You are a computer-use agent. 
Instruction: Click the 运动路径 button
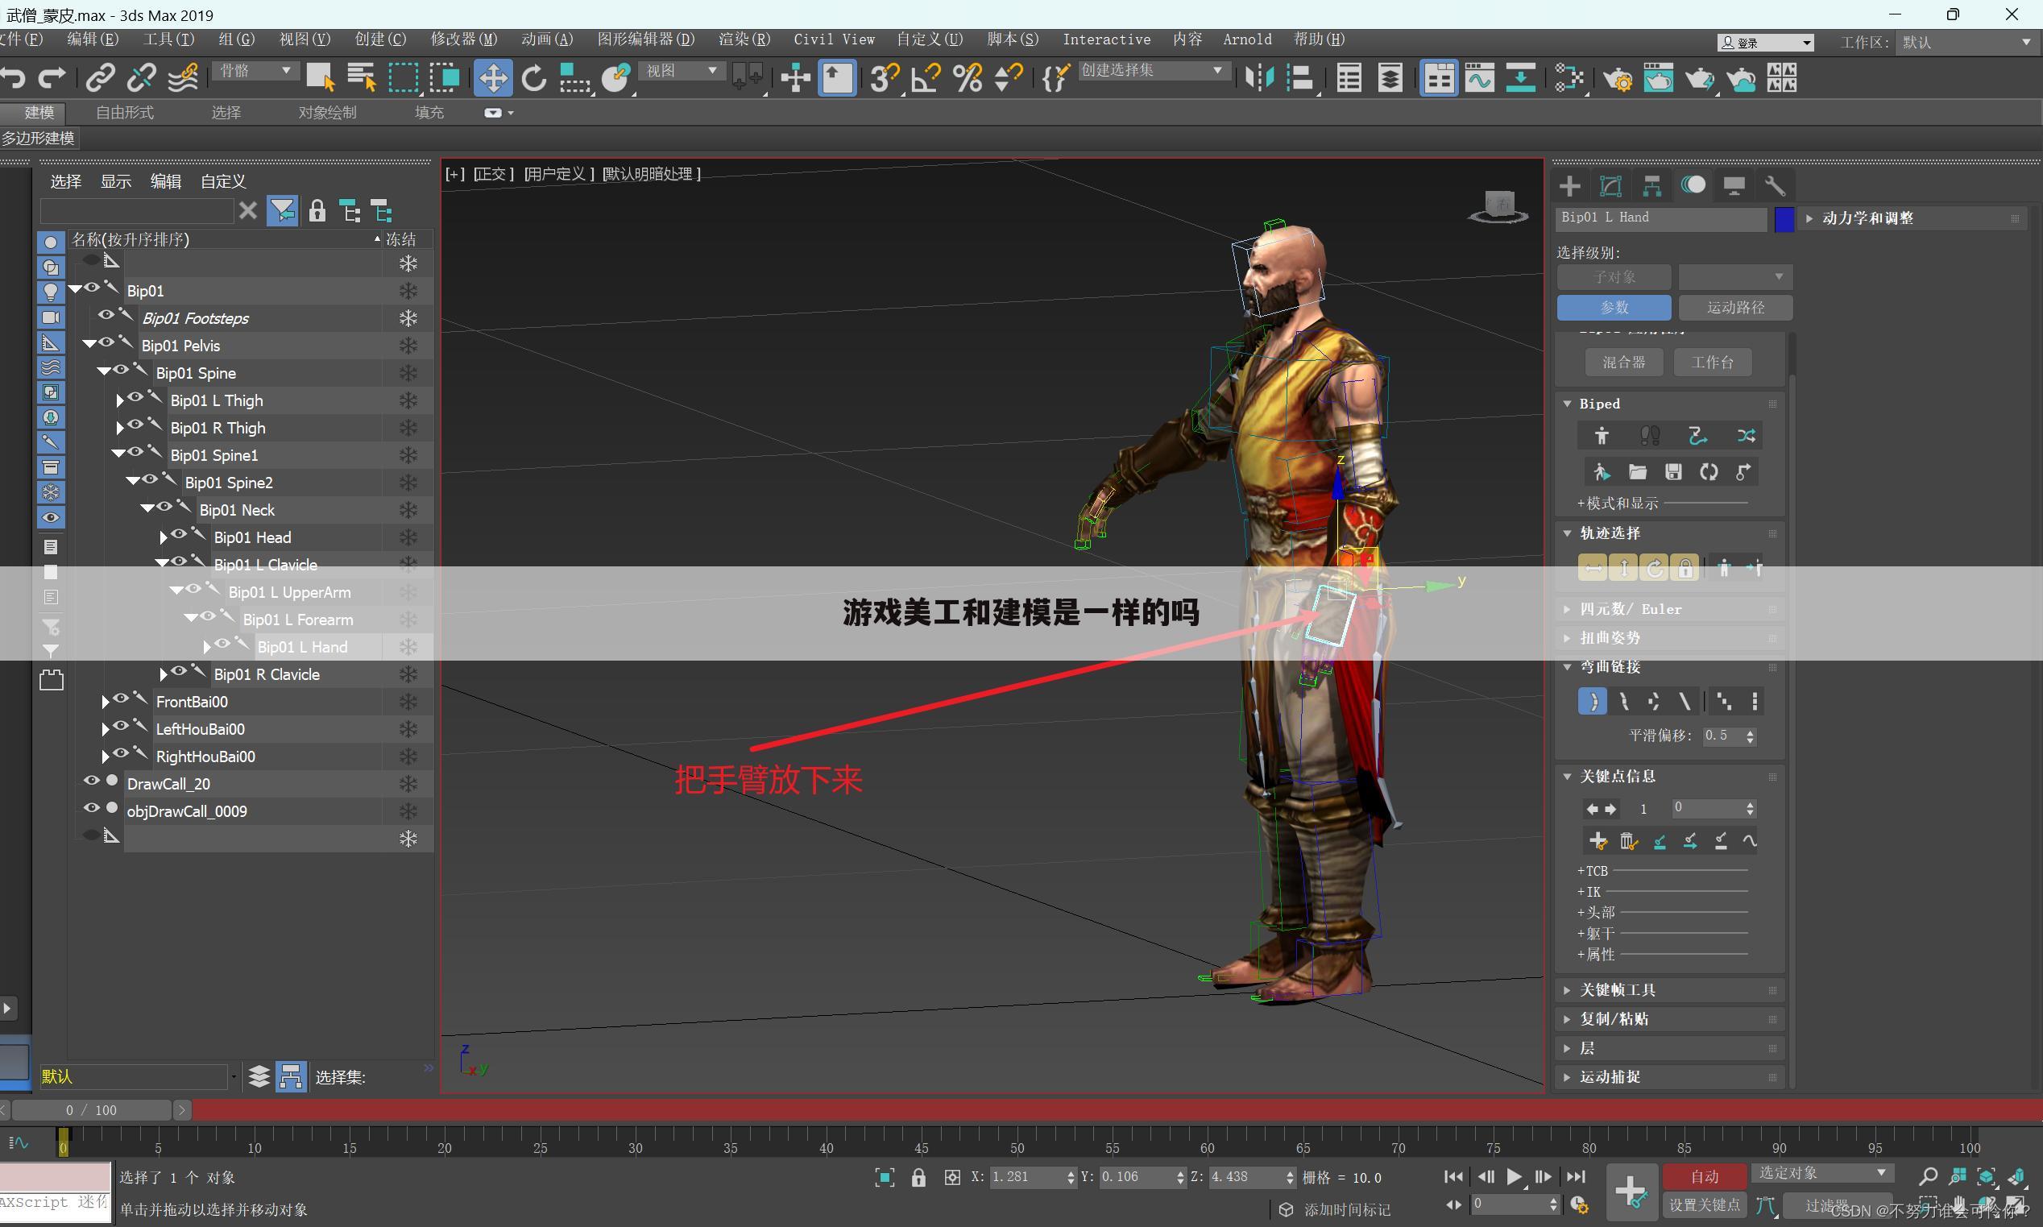[1735, 308]
